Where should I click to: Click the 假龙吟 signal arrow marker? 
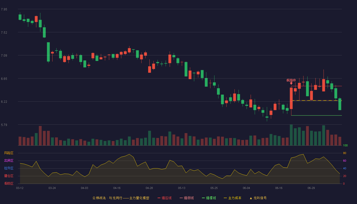291,83
